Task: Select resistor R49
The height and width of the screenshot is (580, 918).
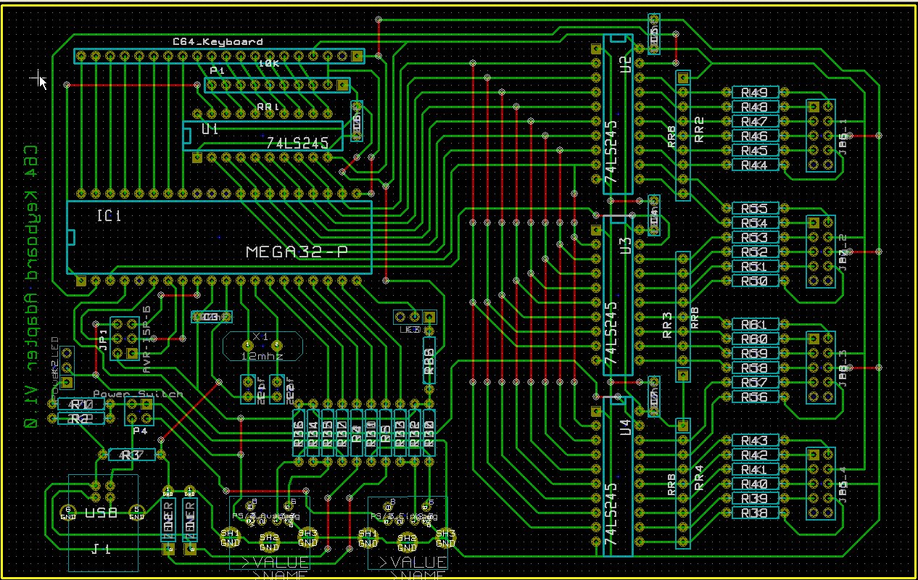Action: coord(753,93)
